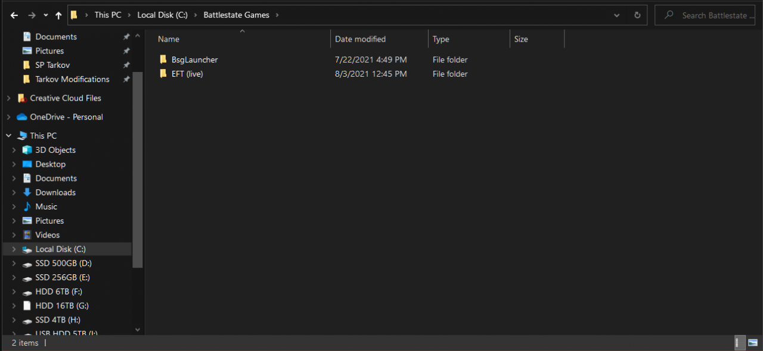Click pin icon next to SP Tarkov
Image resolution: width=763 pixels, height=351 pixels.
tap(126, 65)
